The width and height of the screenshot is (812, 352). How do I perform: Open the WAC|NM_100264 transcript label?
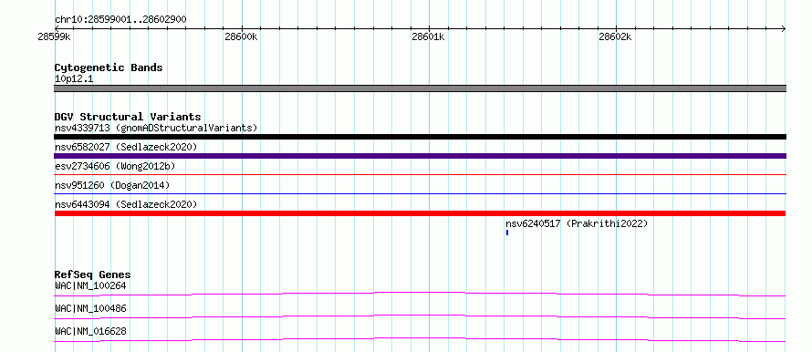[x=90, y=285]
